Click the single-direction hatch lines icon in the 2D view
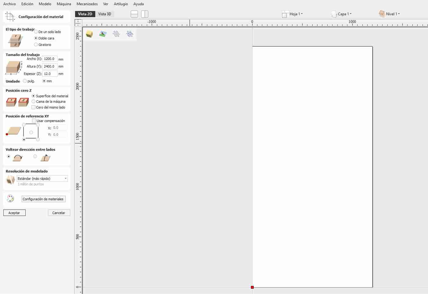 click(116, 34)
